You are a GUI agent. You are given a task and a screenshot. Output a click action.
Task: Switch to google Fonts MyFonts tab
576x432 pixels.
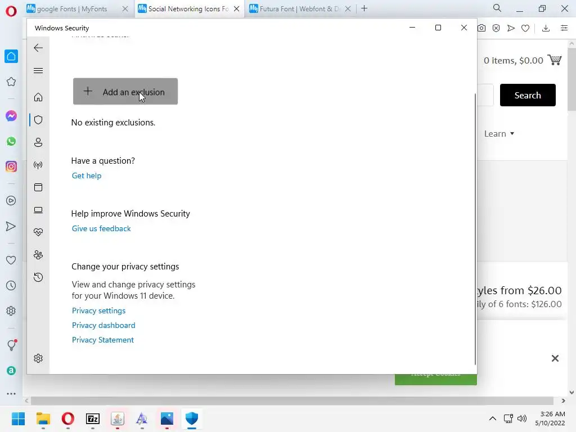tap(71, 9)
